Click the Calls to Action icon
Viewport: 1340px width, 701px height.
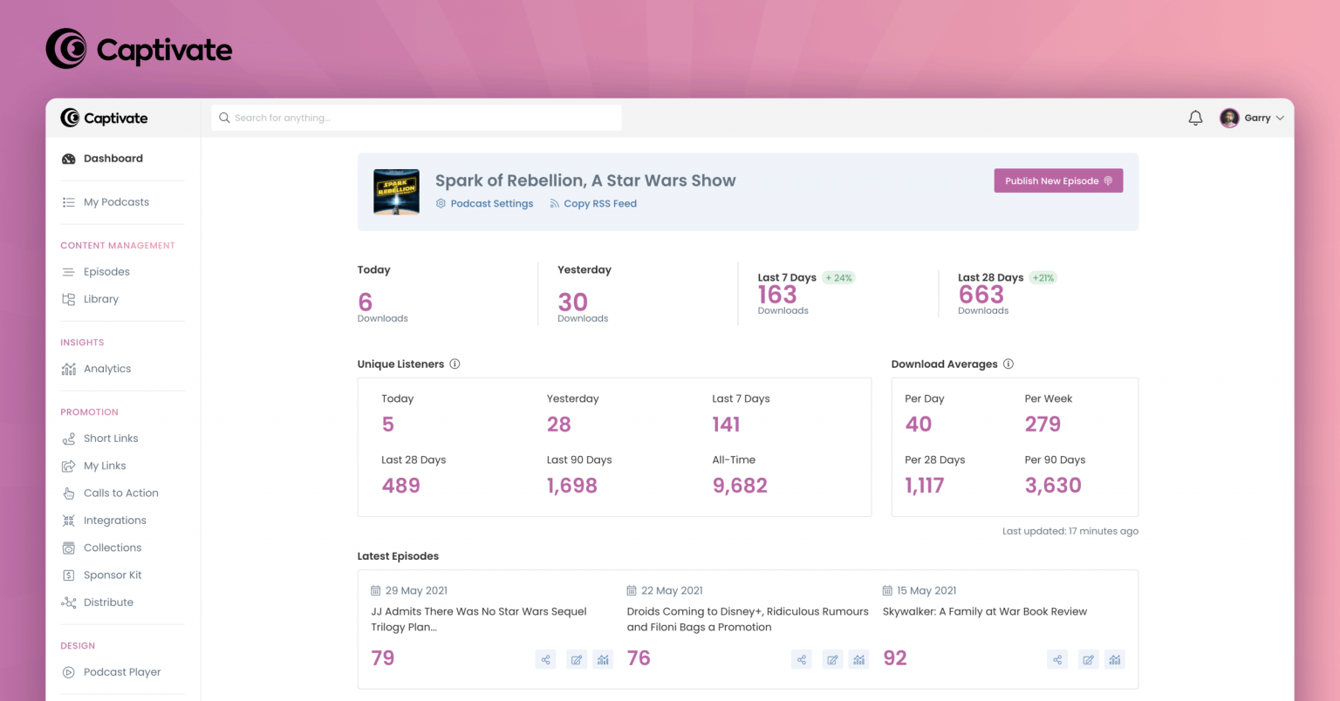pyautogui.click(x=70, y=493)
